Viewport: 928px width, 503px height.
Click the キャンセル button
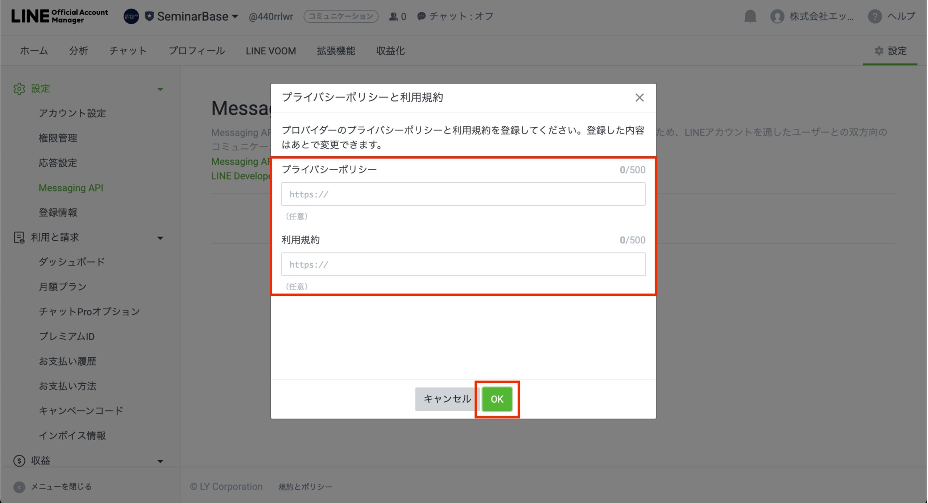click(x=447, y=399)
